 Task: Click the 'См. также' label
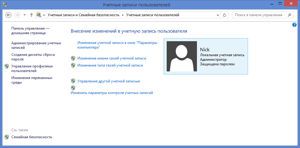[x=20, y=130]
